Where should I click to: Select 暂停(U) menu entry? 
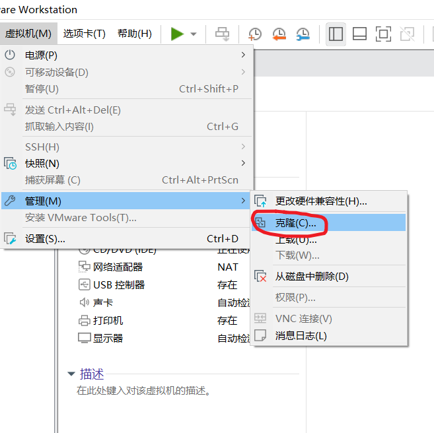(127, 88)
